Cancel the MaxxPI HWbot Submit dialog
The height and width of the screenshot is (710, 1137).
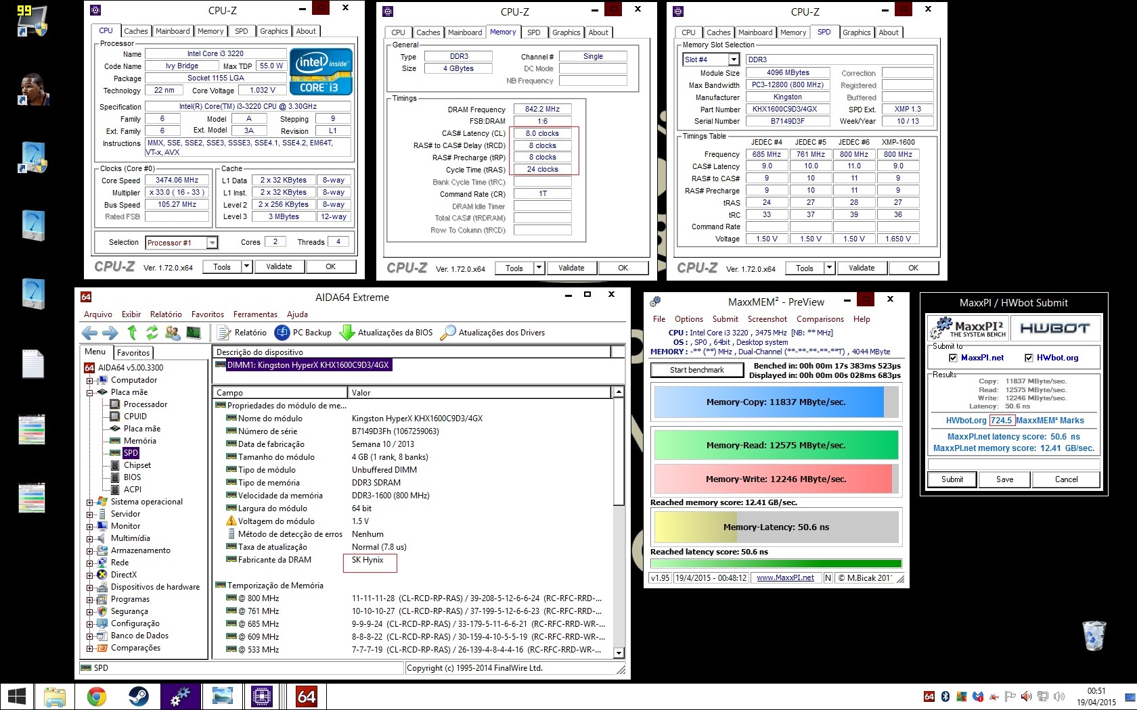pyautogui.click(x=1066, y=479)
